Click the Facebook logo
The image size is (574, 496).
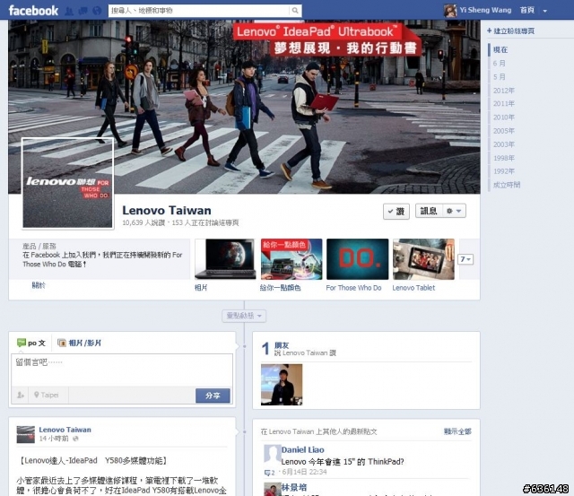pyautogui.click(x=33, y=10)
